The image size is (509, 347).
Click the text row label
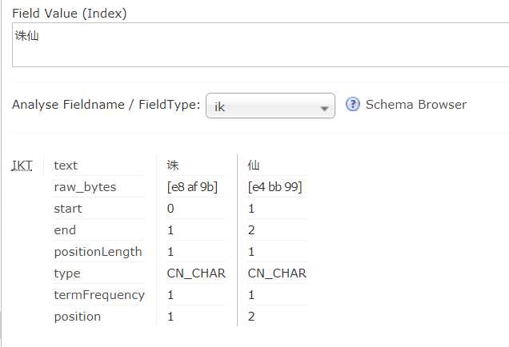[x=66, y=166]
